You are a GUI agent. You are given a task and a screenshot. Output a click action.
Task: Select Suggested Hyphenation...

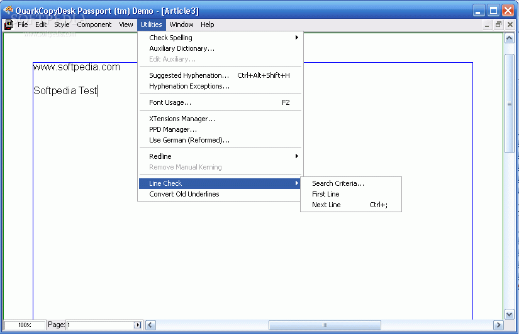pos(220,75)
